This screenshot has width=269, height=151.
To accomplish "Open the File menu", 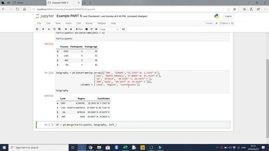I will 39,23.
